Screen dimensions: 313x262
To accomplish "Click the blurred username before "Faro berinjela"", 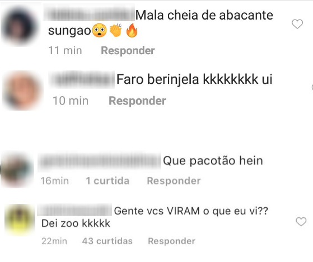I will pos(82,79).
